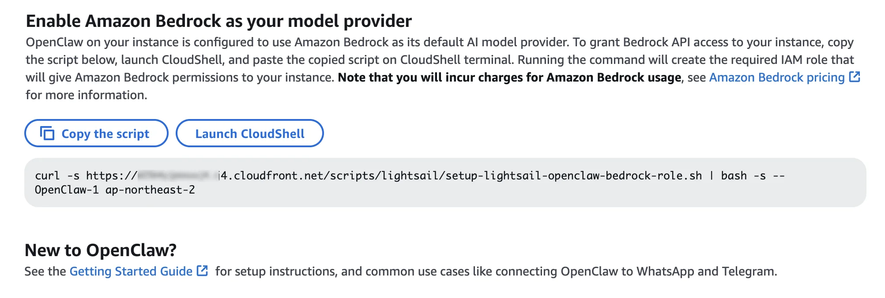Click the New to OpenClaw? heading
The image size is (885, 298).
point(101,250)
